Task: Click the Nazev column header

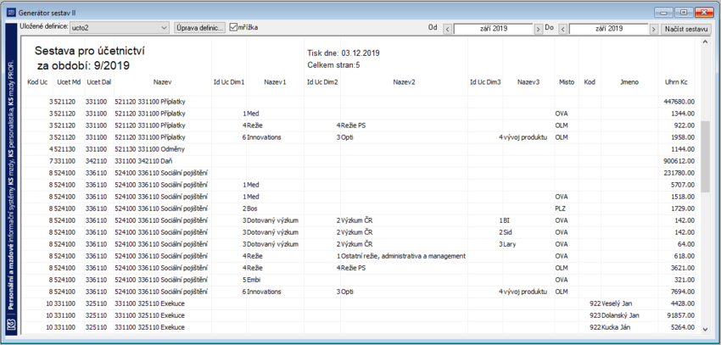Action: coord(163,82)
